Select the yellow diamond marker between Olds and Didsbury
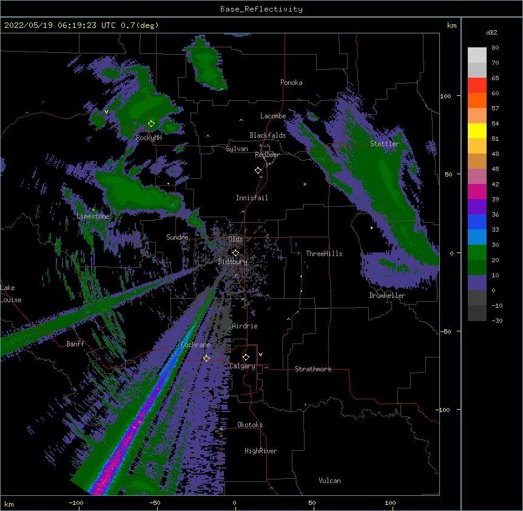This screenshot has width=523, height=511. point(235,252)
